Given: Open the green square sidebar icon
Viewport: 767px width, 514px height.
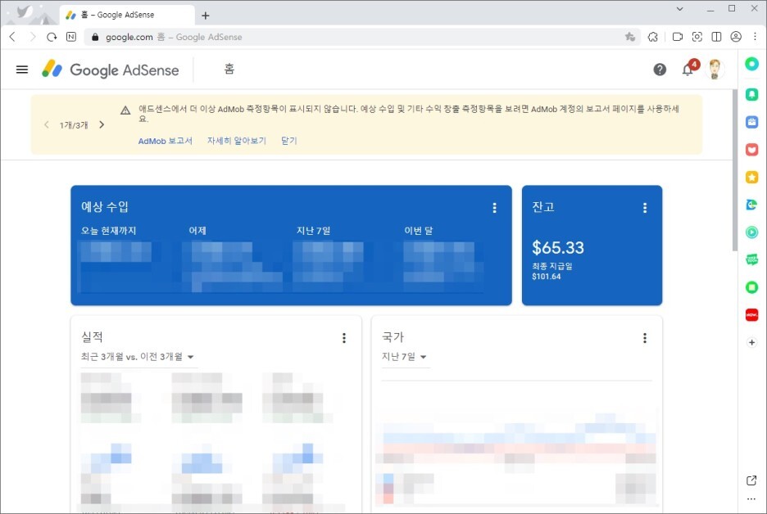Looking at the screenshot, I should (751, 287).
